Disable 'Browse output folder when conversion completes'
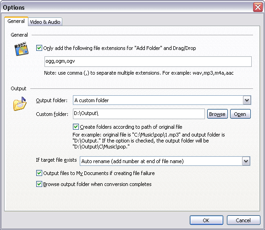The width and height of the screenshot is (265, 230). (39, 184)
